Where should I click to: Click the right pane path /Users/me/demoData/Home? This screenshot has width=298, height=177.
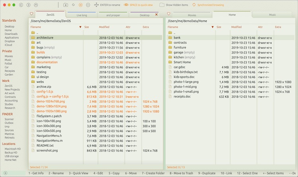(x=187, y=21)
